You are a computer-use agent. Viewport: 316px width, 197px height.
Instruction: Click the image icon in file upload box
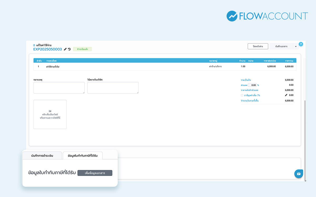click(50, 111)
